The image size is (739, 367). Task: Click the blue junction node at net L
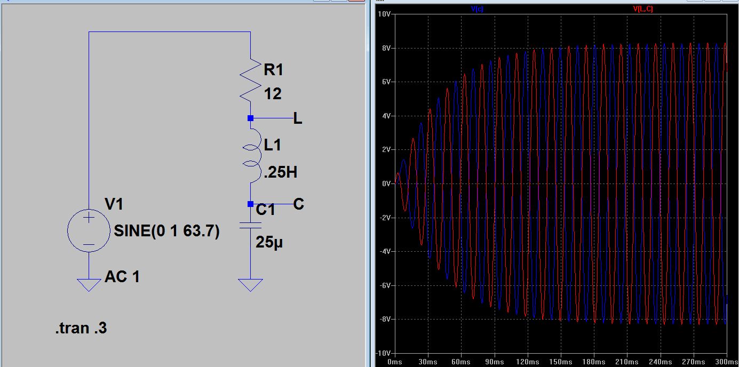250,118
